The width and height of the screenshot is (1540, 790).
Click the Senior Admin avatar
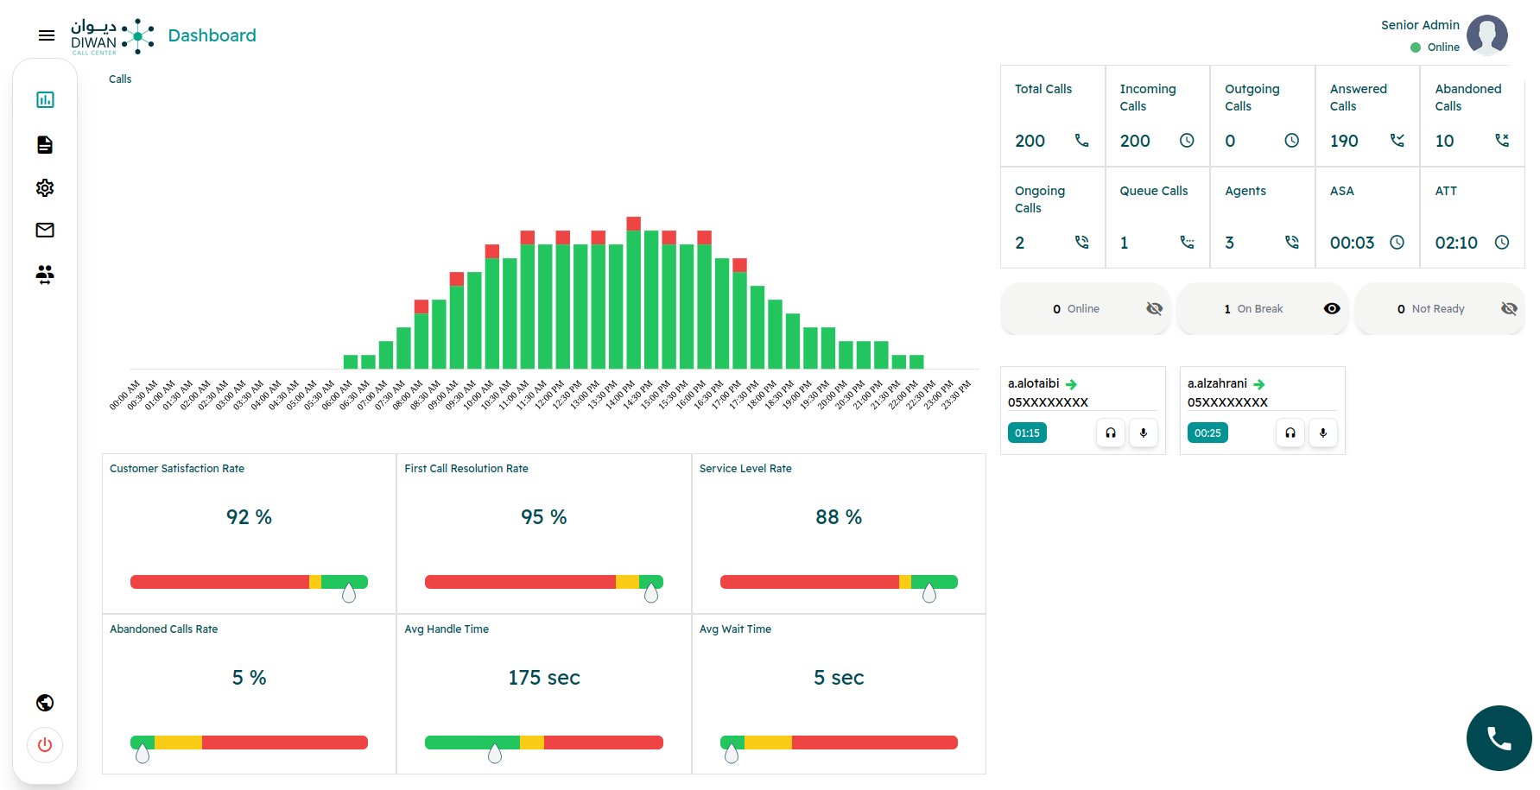click(x=1487, y=35)
